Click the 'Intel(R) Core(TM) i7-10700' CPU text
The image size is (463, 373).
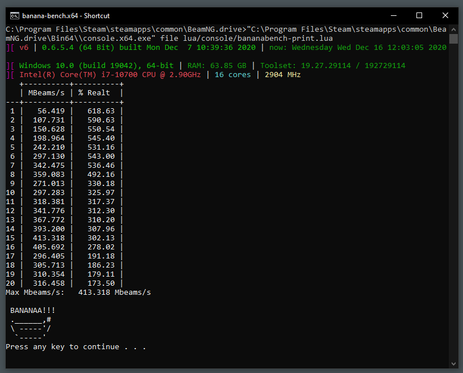click(78, 75)
